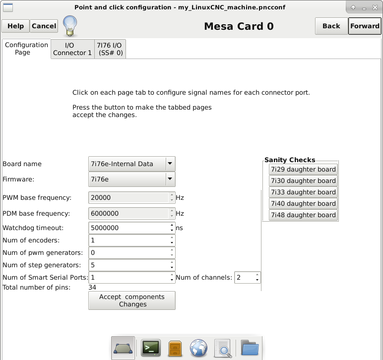This screenshot has height=360, width=383.
Task: Launch the terminal from the dock
Action: tap(151, 348)
